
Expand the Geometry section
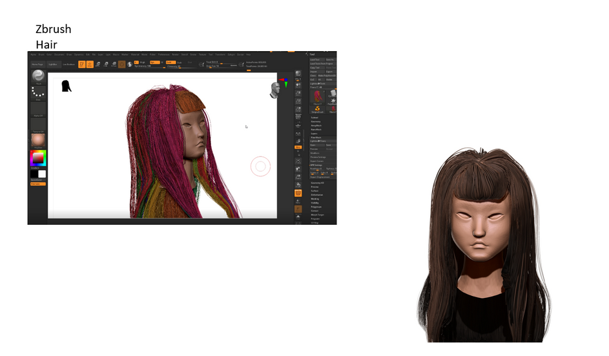316,121
